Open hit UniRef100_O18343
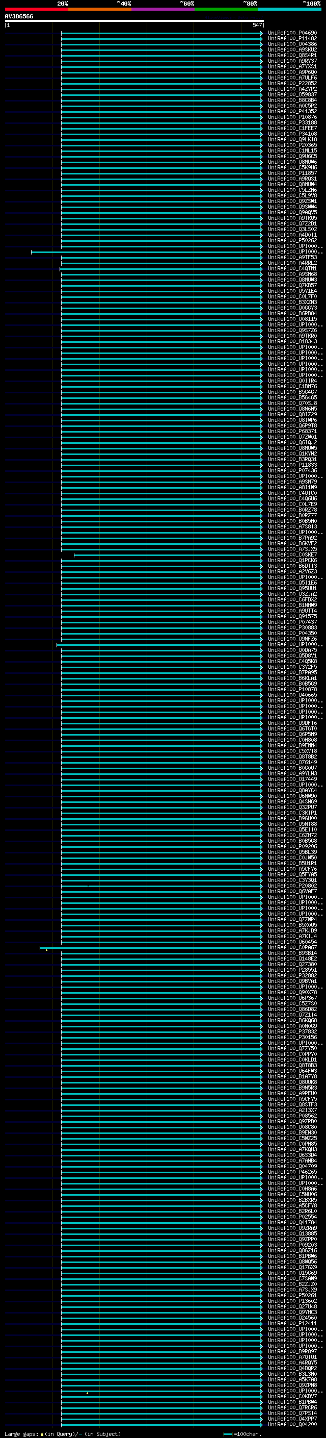The image size is (326, 1438). tap(292, 342)
